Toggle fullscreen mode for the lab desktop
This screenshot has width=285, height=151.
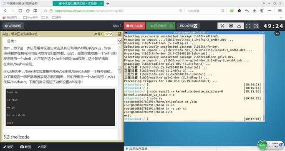coord(248,26)
